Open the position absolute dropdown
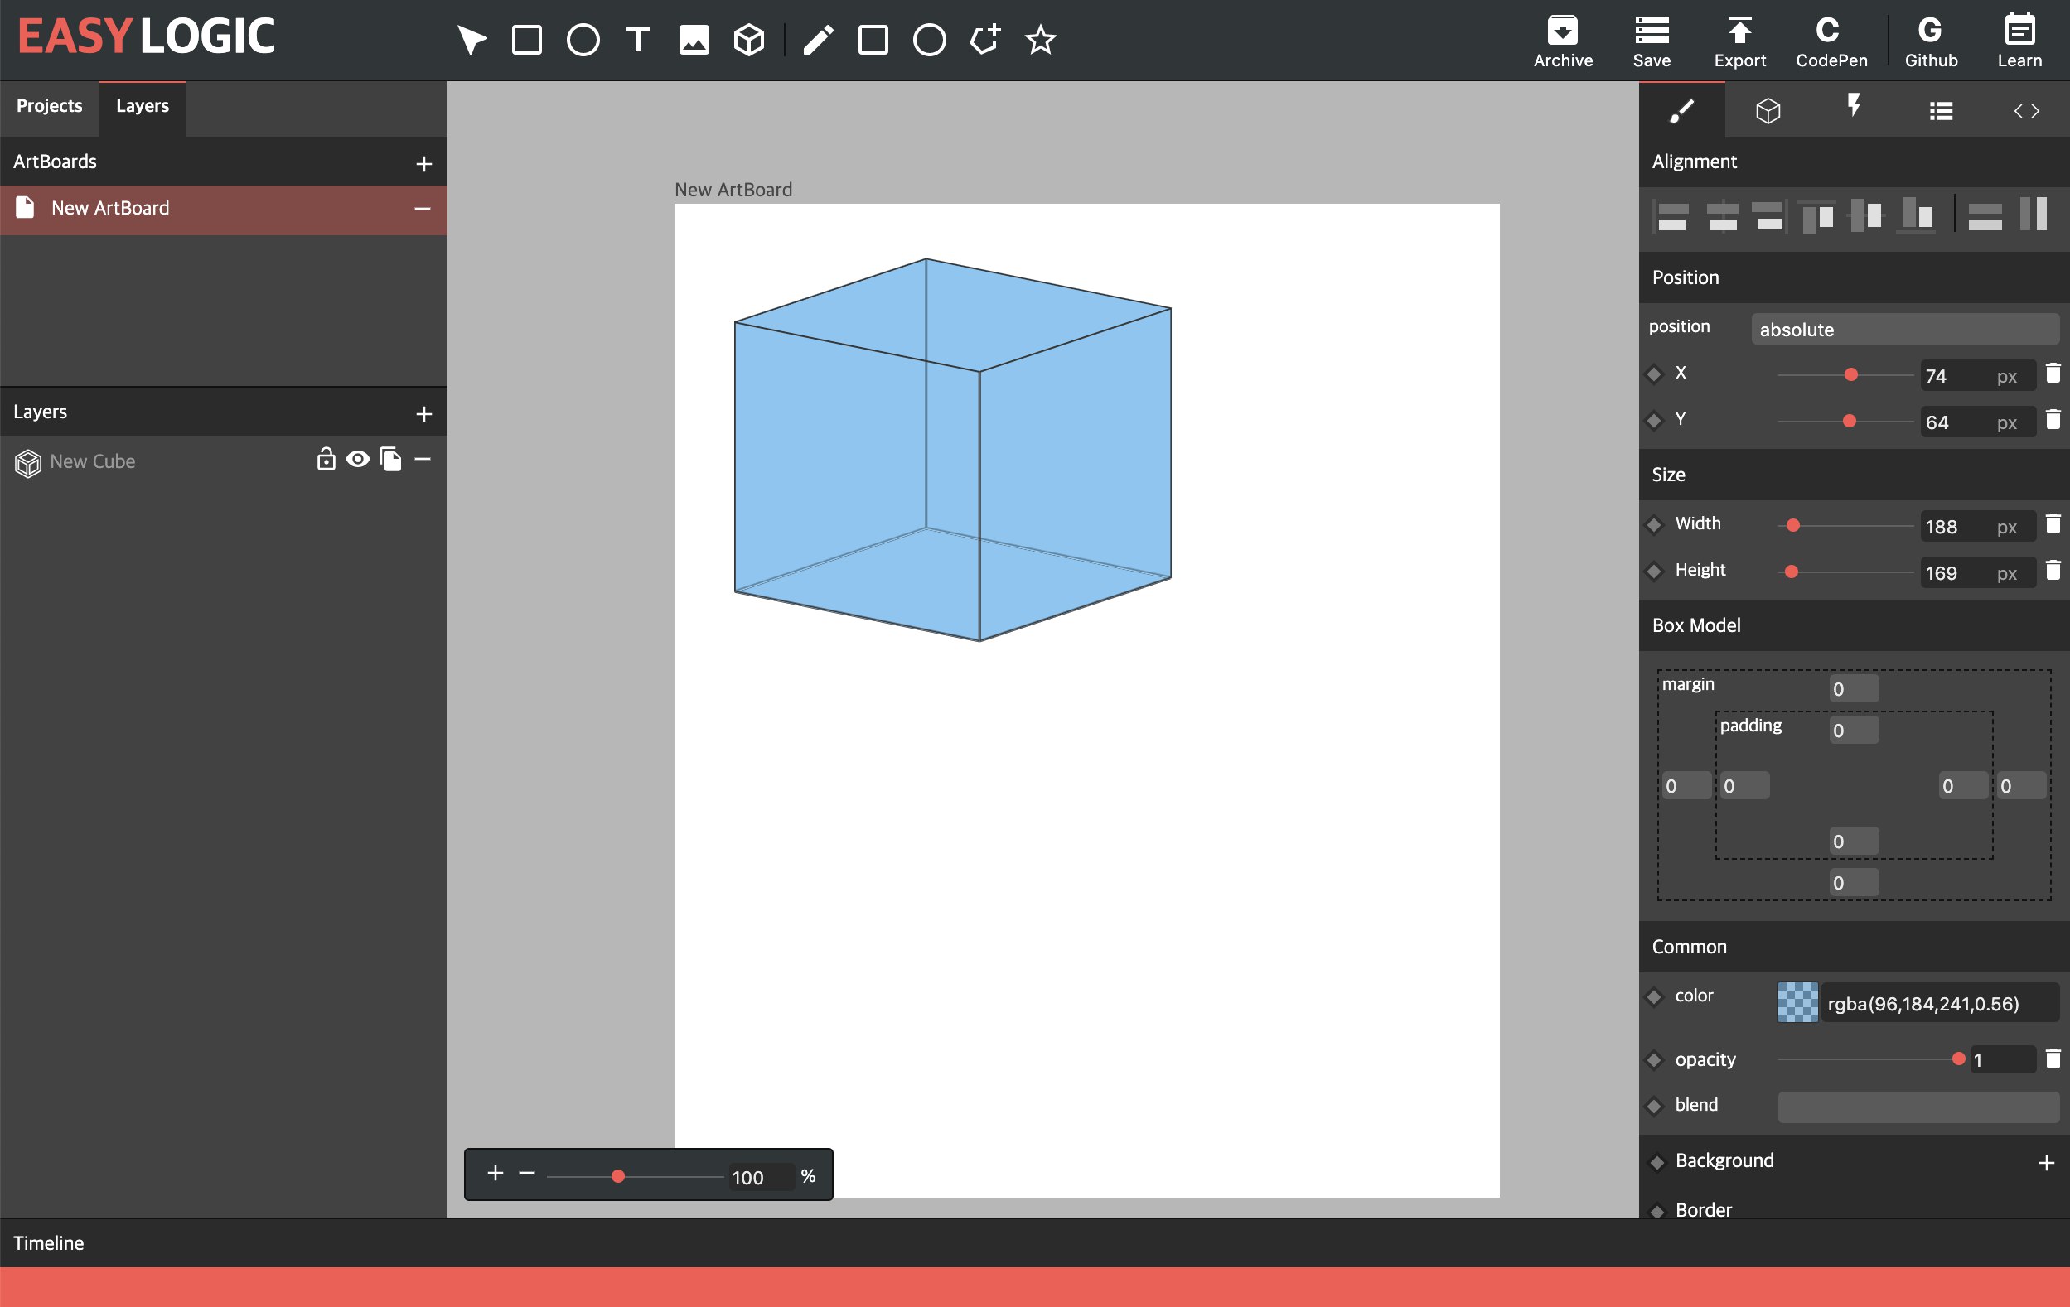 pyautogui.click(x=1905, y=329)
